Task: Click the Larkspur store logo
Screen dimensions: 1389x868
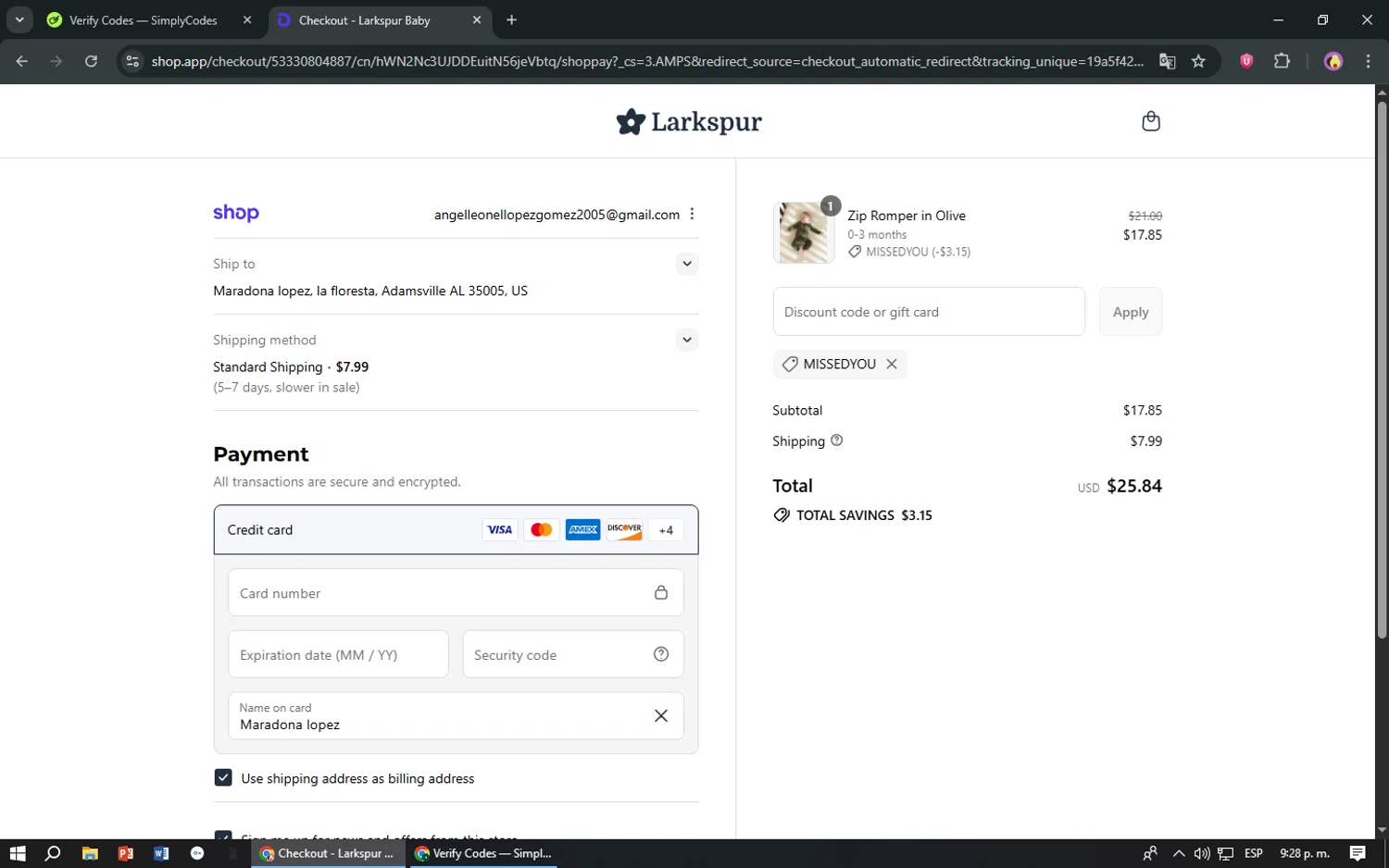Action: pos(689,121)
